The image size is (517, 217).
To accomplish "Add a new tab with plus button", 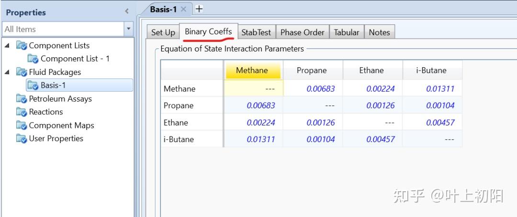I will 199,9.
